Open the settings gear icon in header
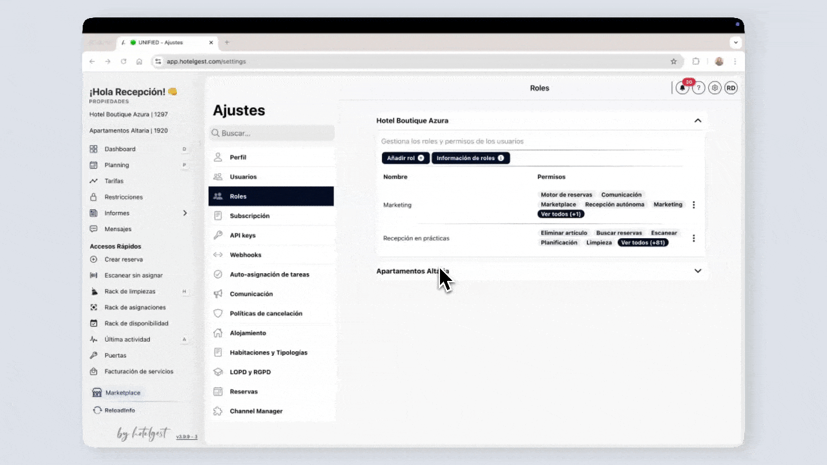 (715, 88)
